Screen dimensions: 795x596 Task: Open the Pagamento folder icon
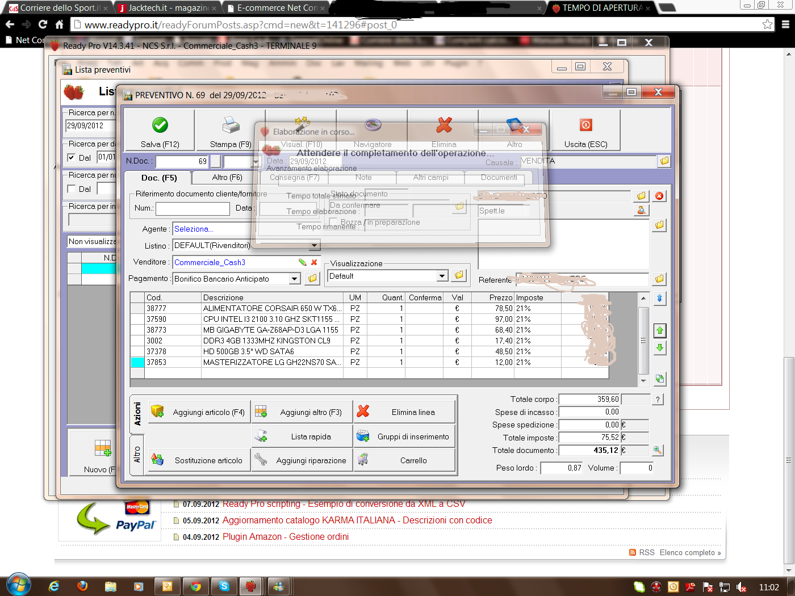[x=312, y=279]
